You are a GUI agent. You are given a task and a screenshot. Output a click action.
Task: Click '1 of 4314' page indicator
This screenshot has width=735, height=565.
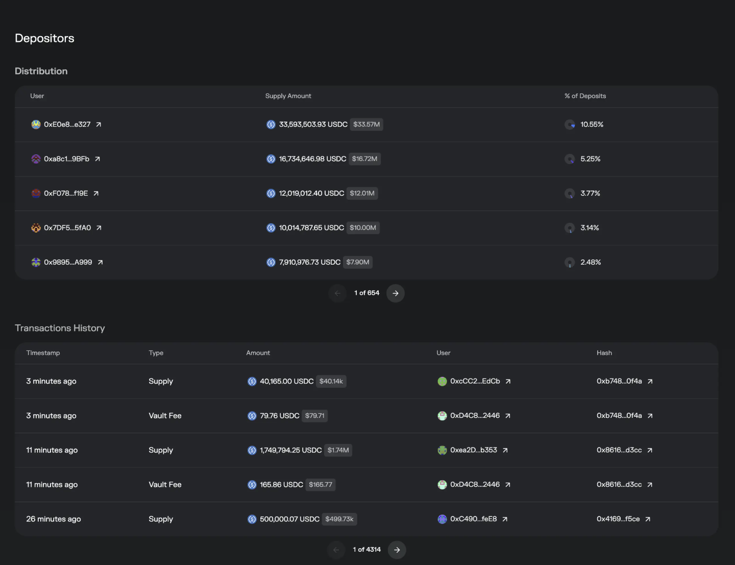coord(367,550)
